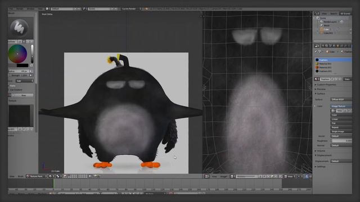This screenshot has width=360, height=202.
Task: Click the outliner editor type icon
Action: [317, 13]
